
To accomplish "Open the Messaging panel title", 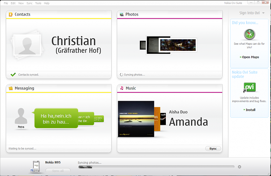I will pos(24,88).
